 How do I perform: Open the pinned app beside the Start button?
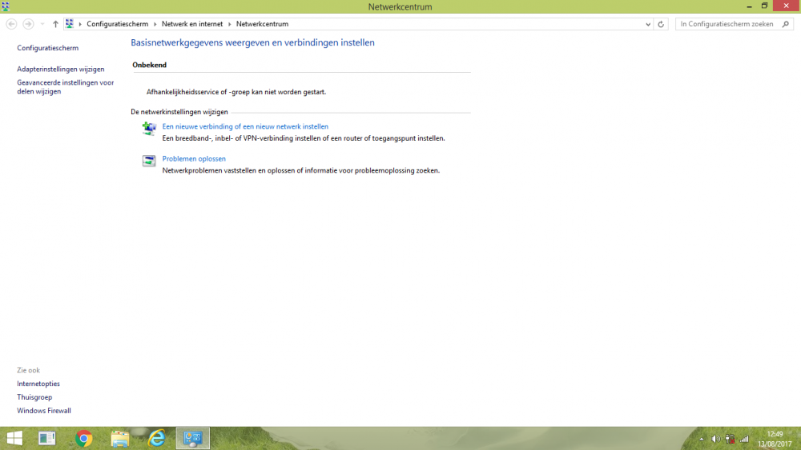pos(47,438)
